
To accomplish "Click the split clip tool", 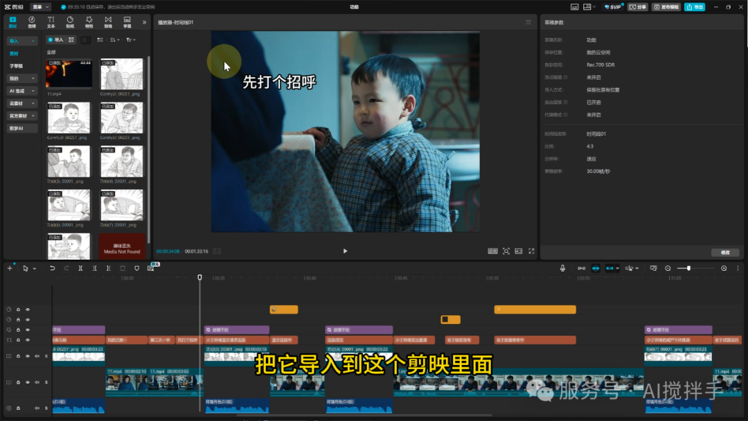I will (x=80, y=269).
